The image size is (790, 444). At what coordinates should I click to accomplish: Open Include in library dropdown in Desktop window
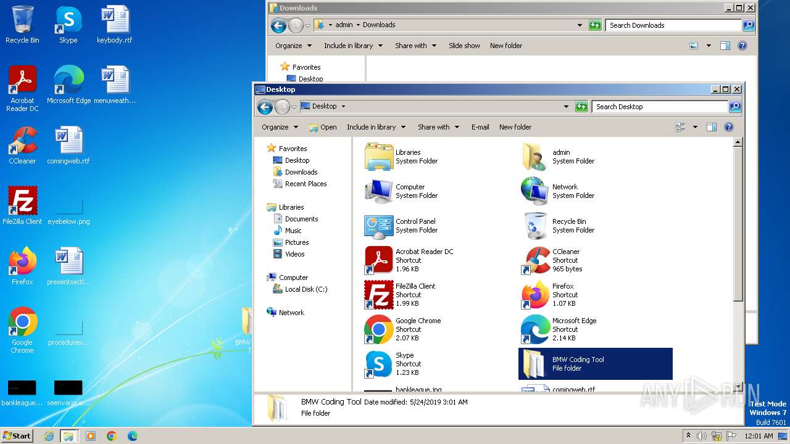(x=376, y=127)
